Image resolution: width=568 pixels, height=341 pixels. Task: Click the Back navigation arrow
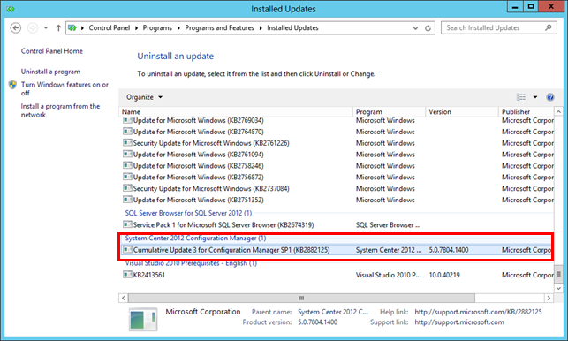[x=16, y=28]
